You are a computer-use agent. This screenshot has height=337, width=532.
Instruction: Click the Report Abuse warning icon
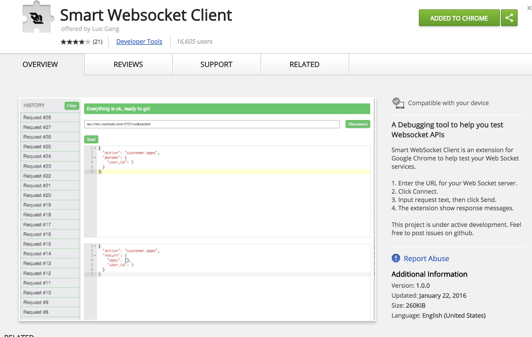(396, 258)
